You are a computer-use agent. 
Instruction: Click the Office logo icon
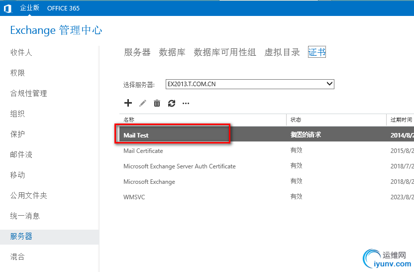pos(7,8)
